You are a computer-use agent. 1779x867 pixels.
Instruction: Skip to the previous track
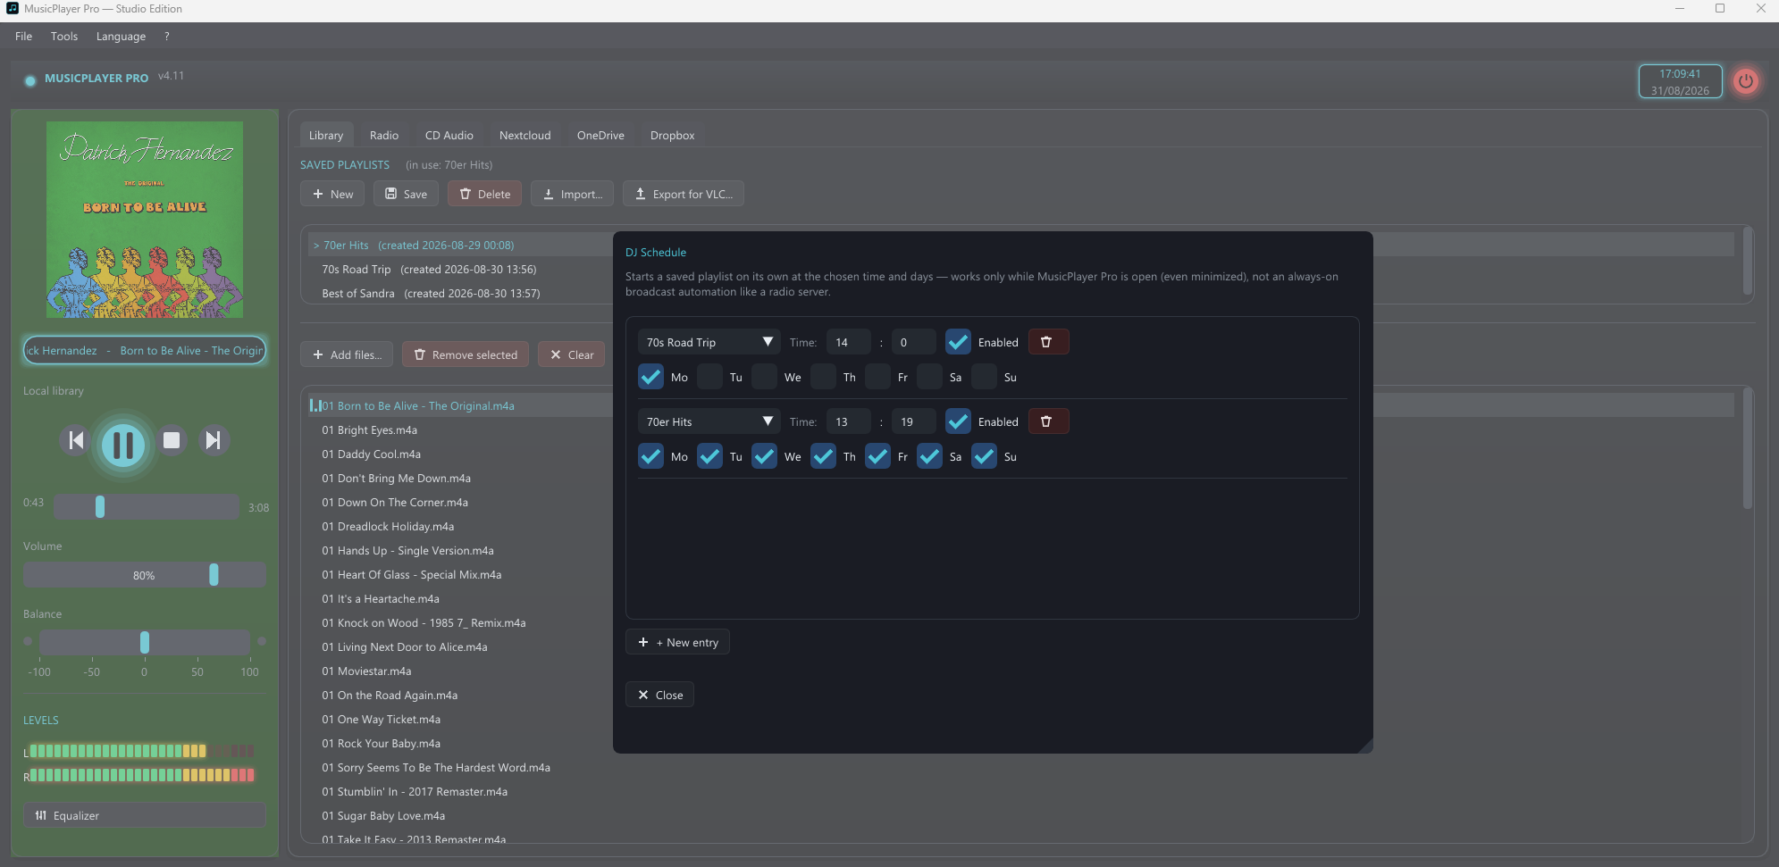(x=76, y=440)
